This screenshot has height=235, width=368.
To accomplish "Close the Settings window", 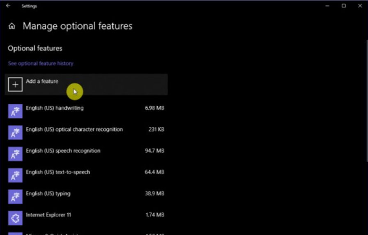I will 360,6.
